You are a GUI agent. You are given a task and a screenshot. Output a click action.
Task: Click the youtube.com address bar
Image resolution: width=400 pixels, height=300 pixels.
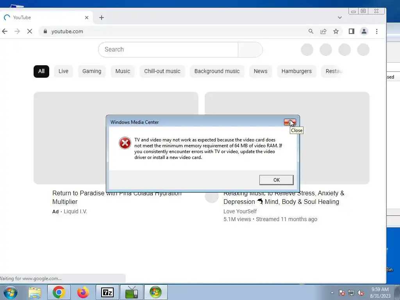pyautogui.click(x=173, y=31)
